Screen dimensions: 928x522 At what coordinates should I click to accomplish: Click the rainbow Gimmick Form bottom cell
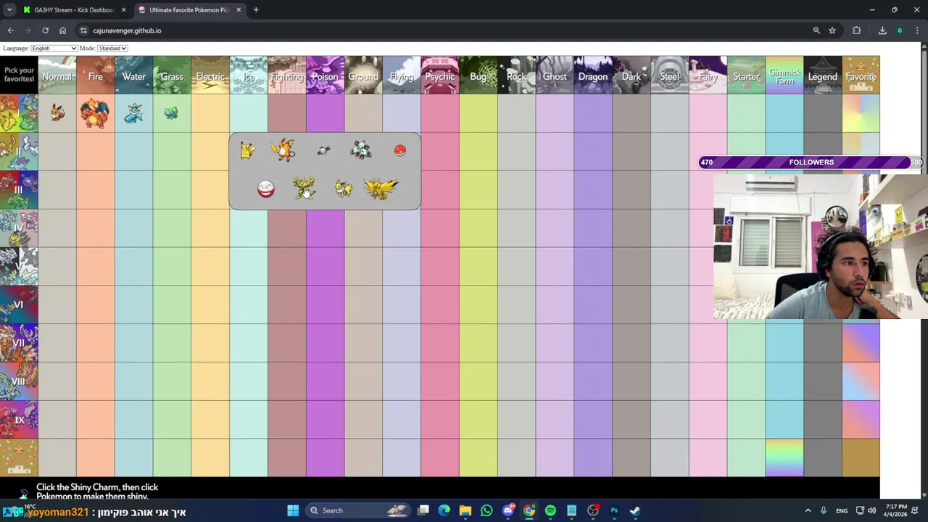pos(784,458)
